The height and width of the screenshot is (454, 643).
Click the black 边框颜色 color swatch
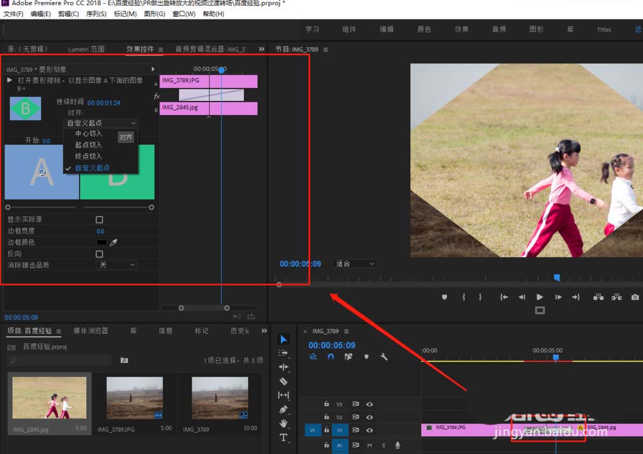pyautogui.click(x=102, y=242)
